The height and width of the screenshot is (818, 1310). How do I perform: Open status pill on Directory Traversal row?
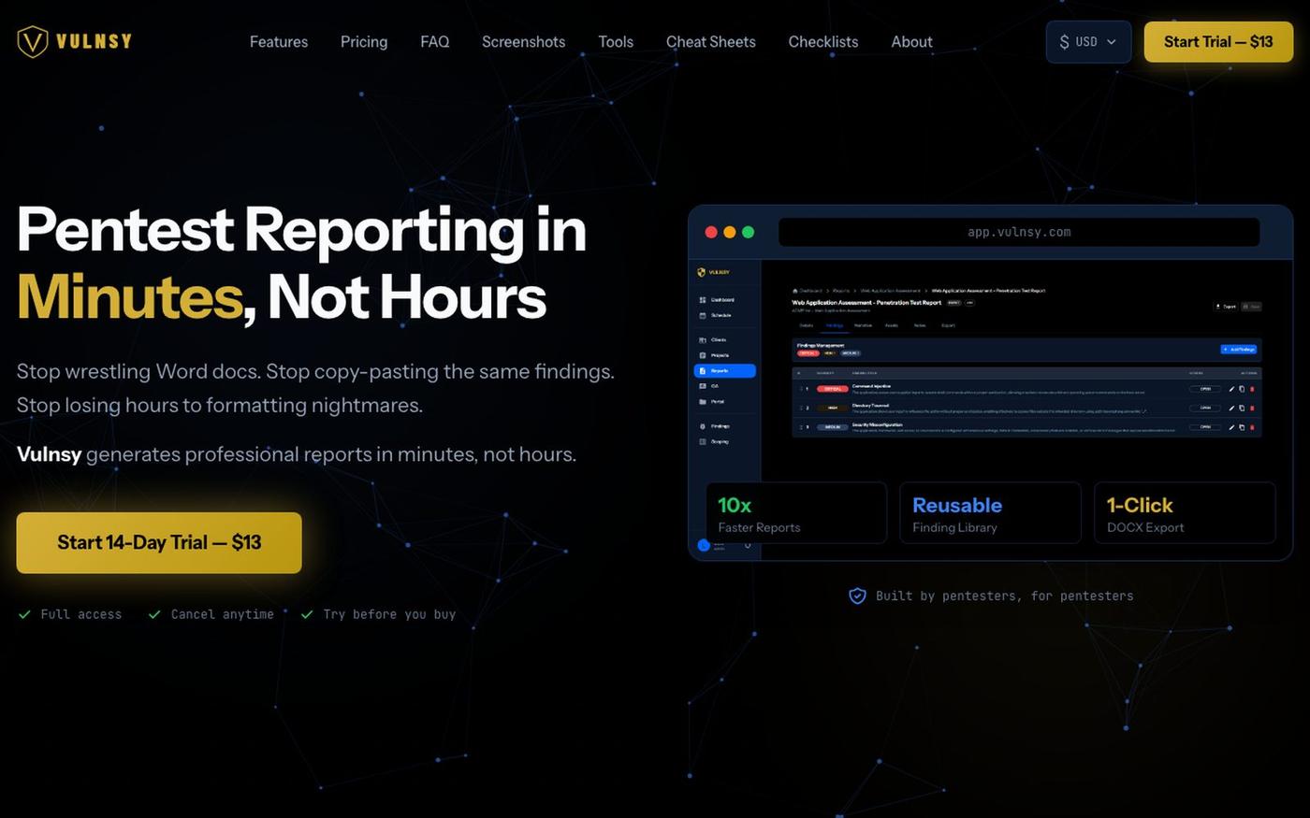(x=1205, y=408)
